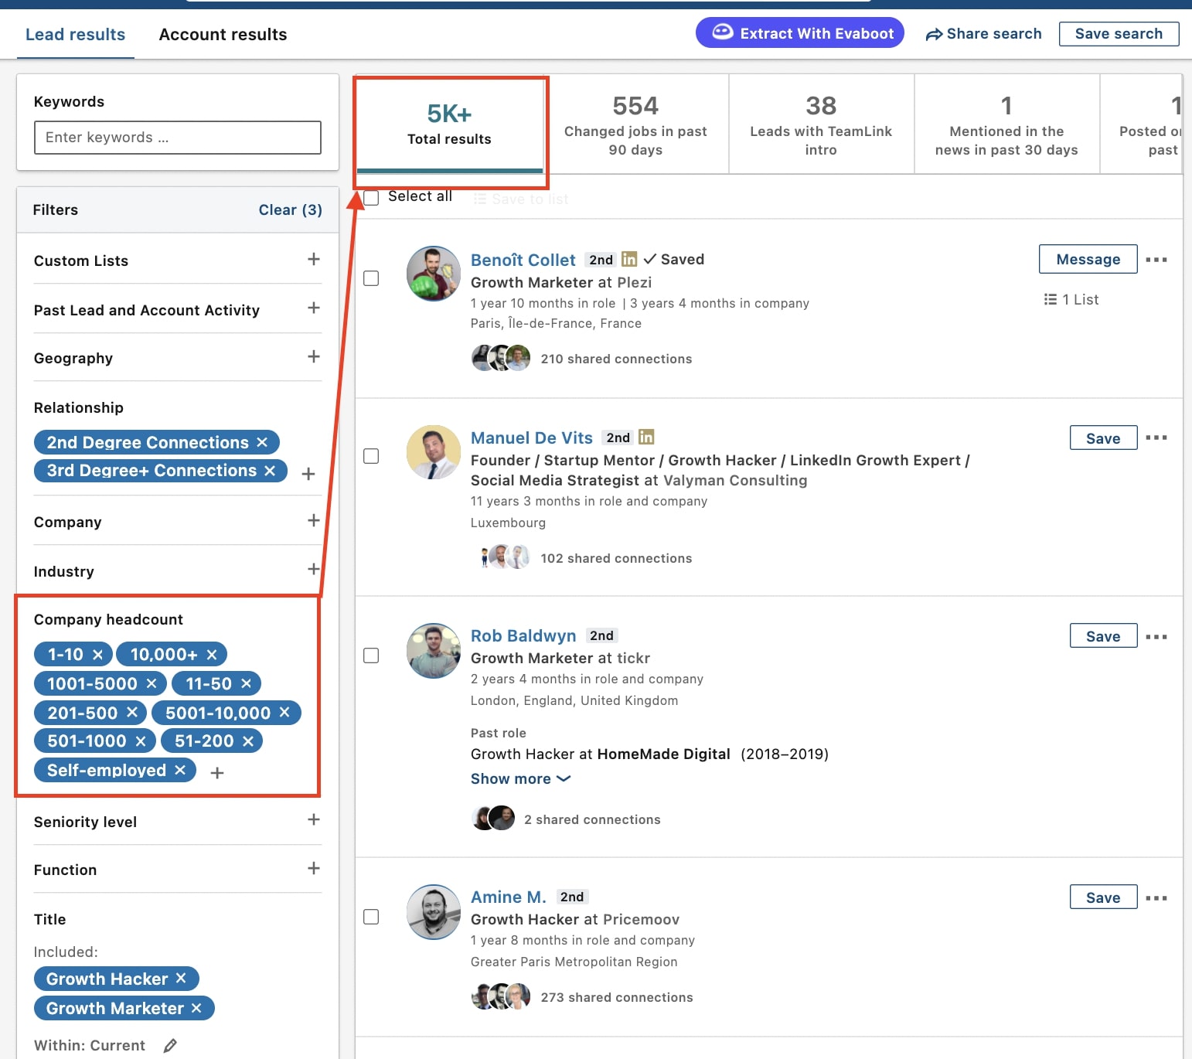
Task: Save the Amine M. lead
Action: pos(1103,897)
